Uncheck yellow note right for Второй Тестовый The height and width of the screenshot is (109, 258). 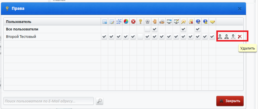tap(212, 36)
